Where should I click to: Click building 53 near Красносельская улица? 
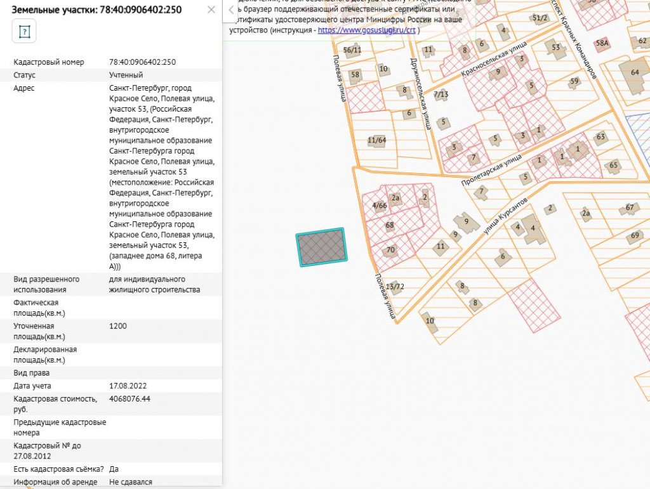pyautogui.click(x=555, y=48)
